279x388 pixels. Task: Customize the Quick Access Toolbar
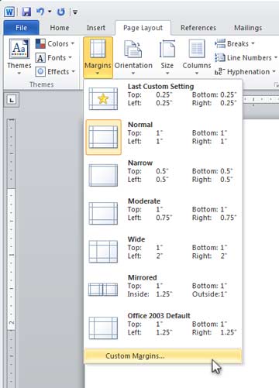click(75, 12)
